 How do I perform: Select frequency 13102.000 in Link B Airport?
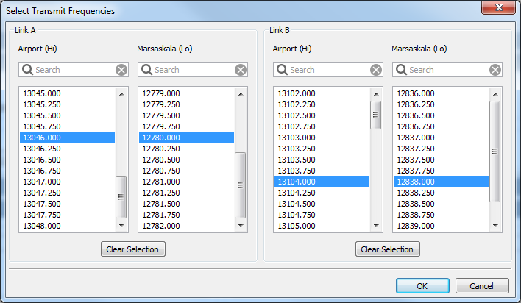click(322, 93)
